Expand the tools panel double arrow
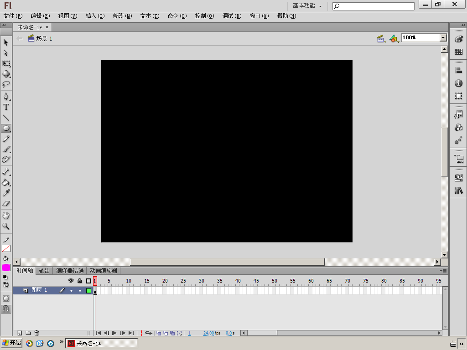The image size is (467, 350). [x=4, y=26]
